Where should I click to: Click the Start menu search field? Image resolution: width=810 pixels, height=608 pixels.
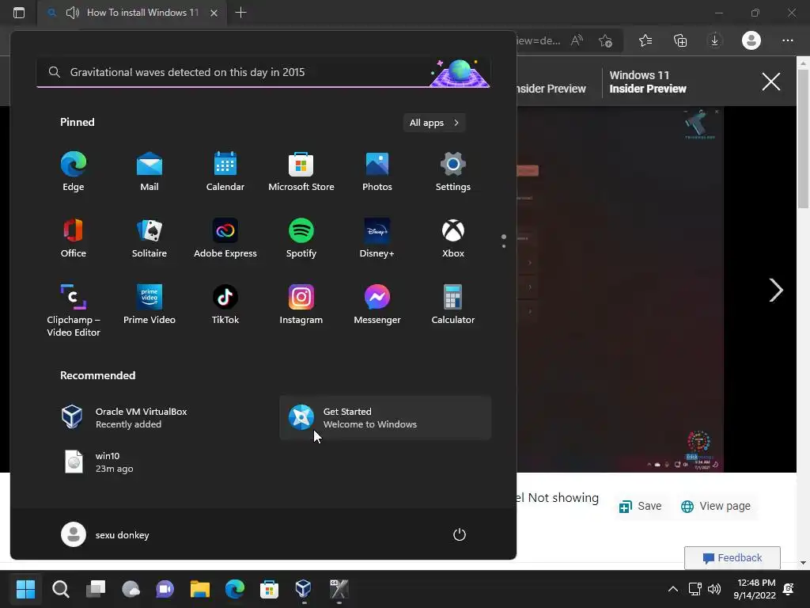[263, 72]
